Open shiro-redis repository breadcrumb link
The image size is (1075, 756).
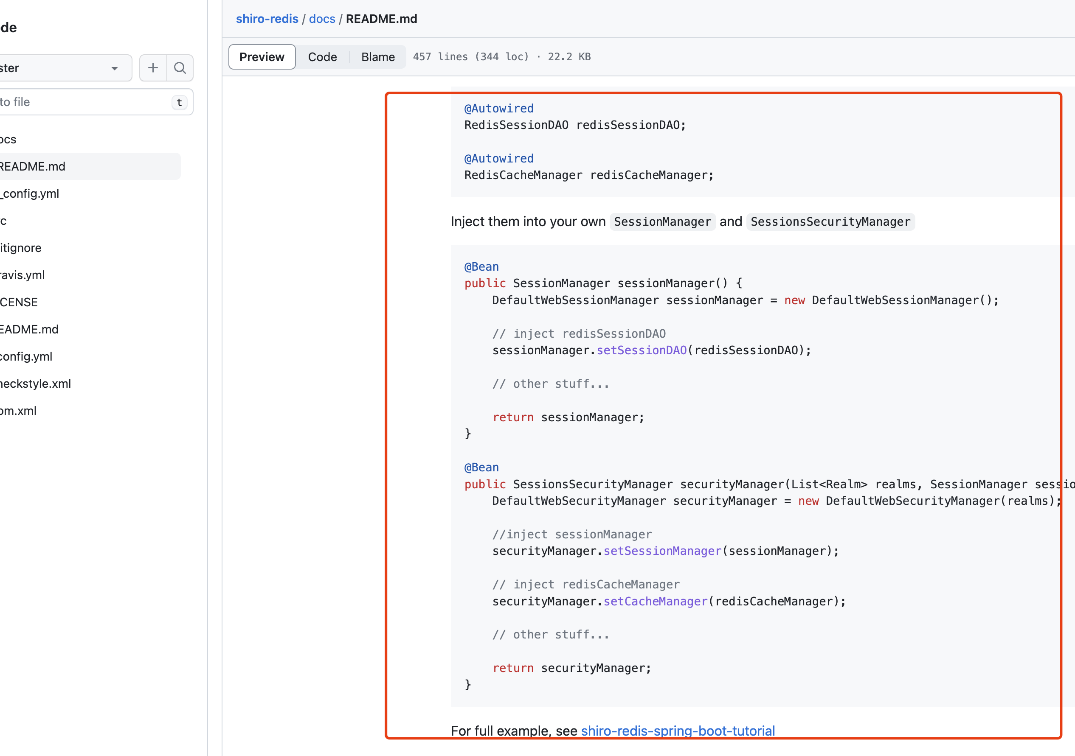[267, 19]
